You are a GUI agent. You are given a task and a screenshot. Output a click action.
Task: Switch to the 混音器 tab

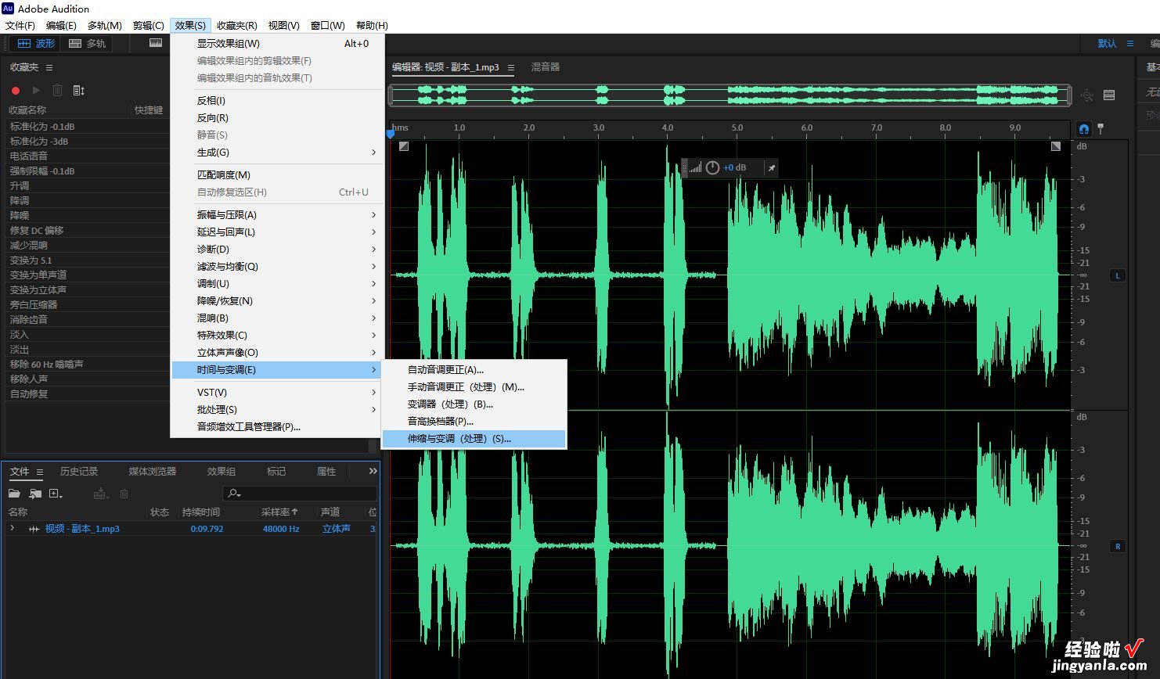pyautogui.click(x=546, y=67)
